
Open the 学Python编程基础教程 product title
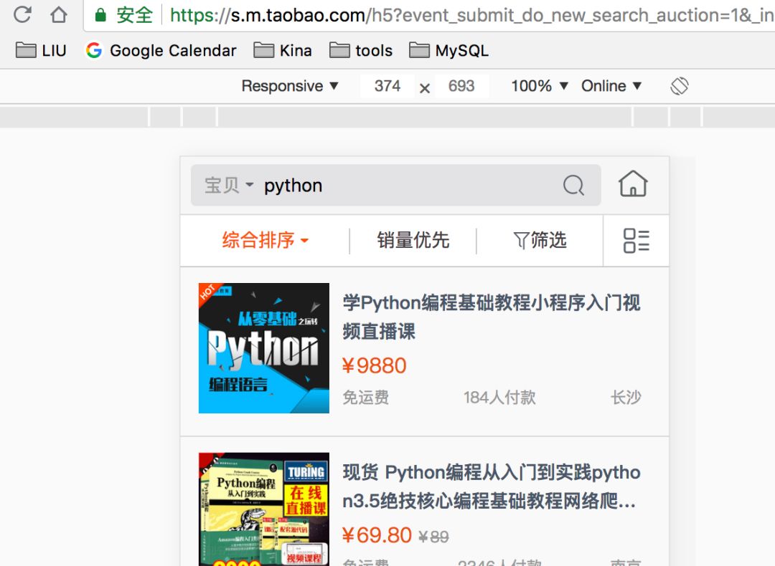pos(492,317)
